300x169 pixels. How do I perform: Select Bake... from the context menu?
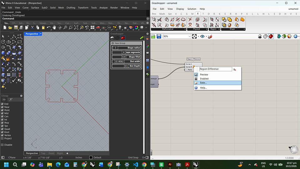pos(203,83)
